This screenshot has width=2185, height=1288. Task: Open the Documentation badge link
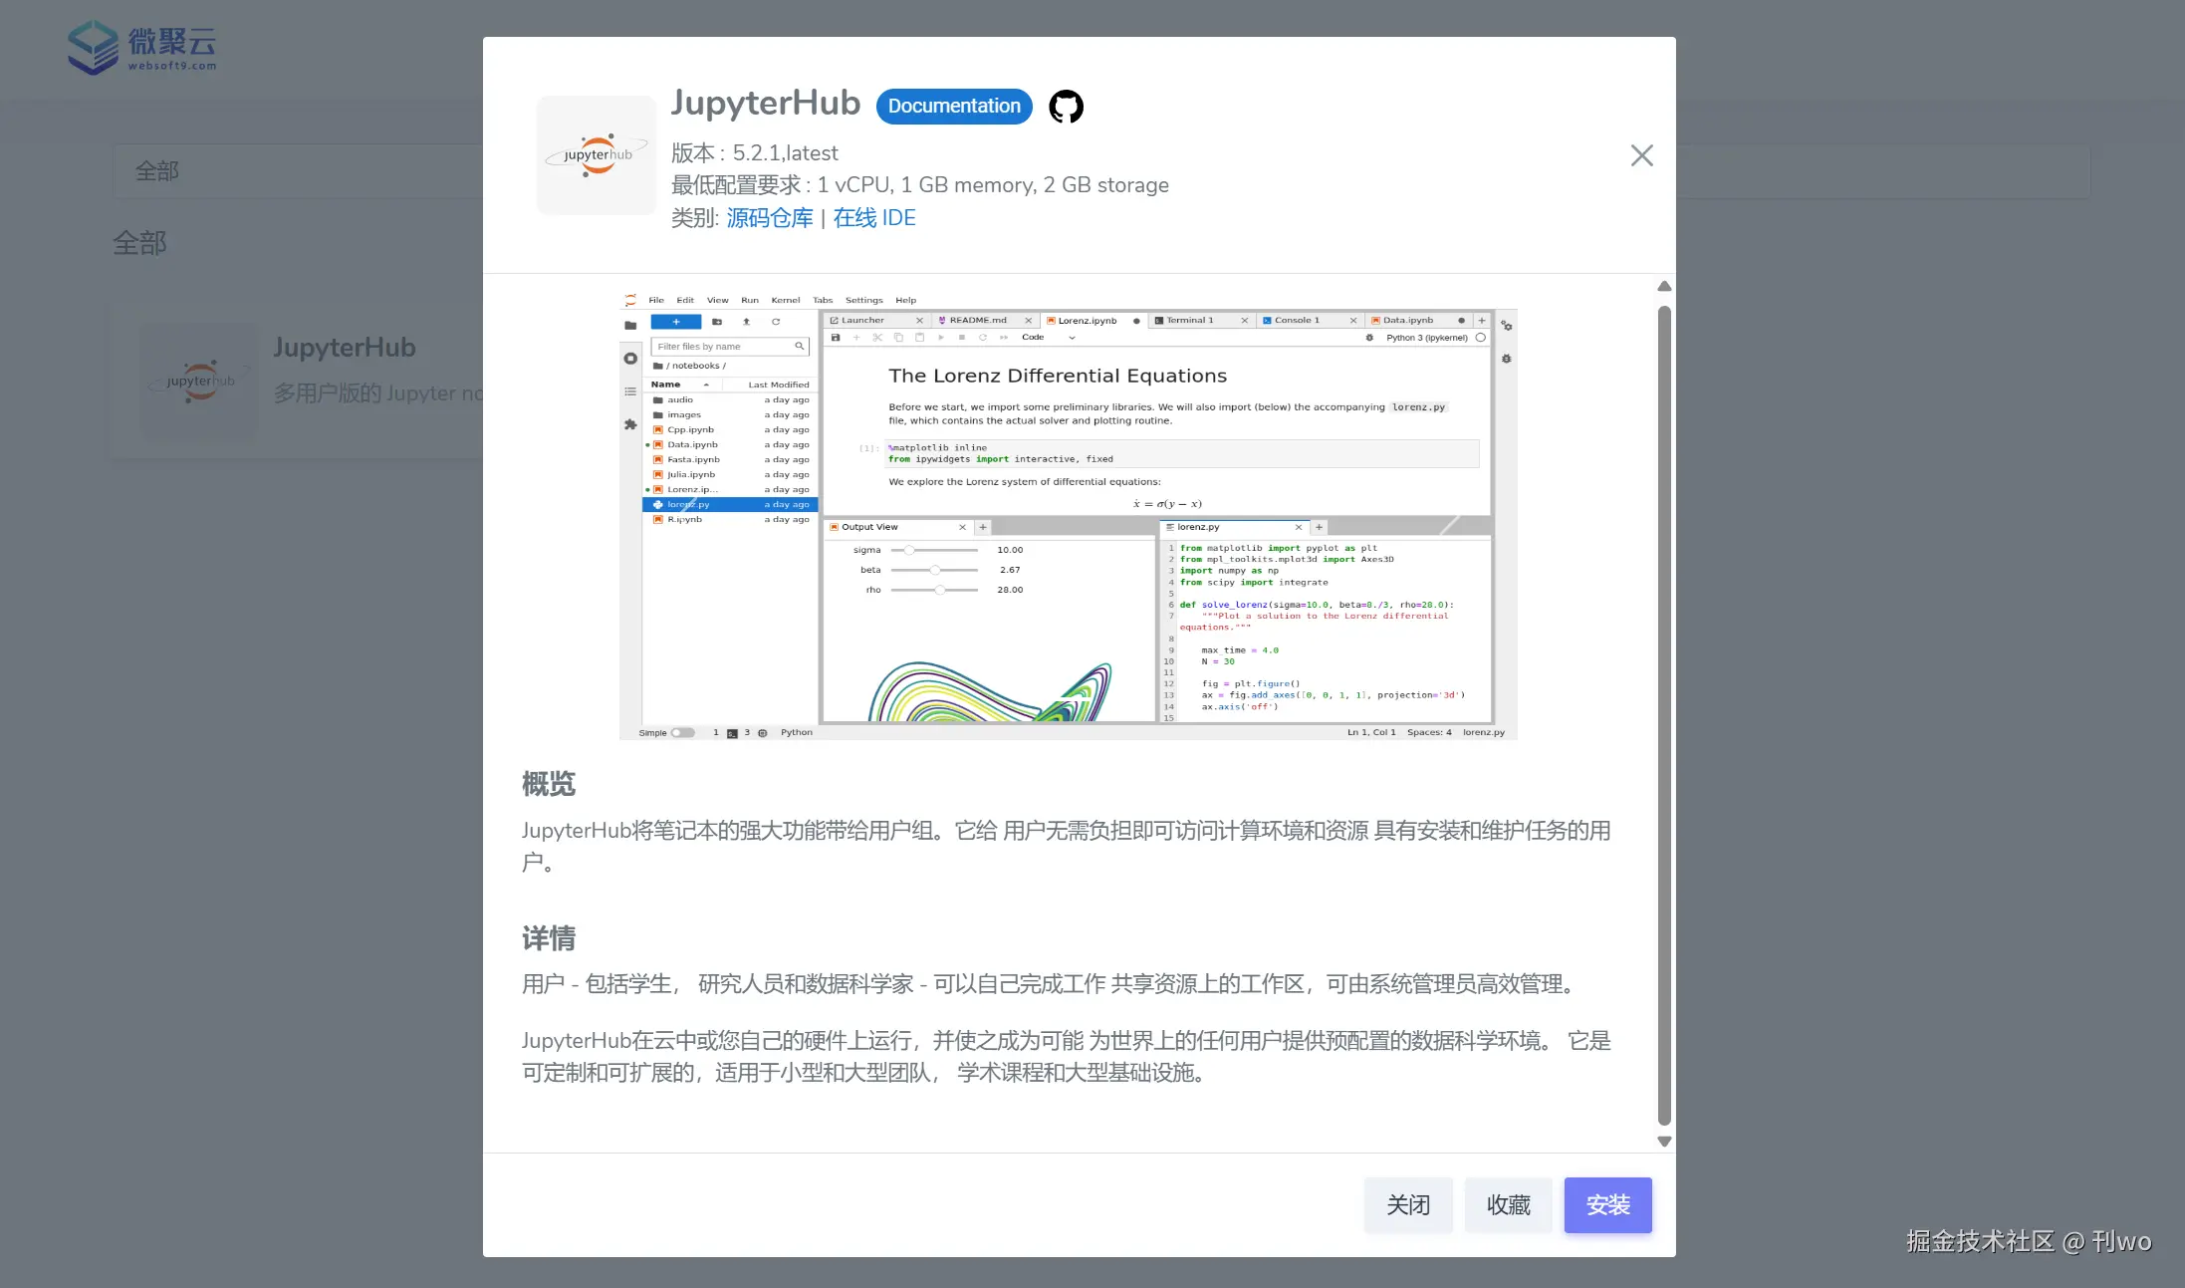tap(954, 107)
